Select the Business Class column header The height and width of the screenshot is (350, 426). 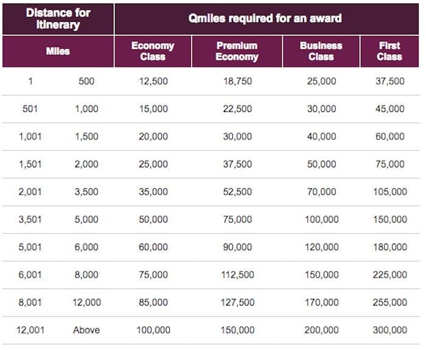(321, 51)
